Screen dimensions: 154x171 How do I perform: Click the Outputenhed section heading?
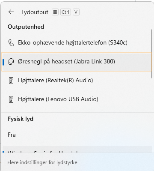pos(26,27)
